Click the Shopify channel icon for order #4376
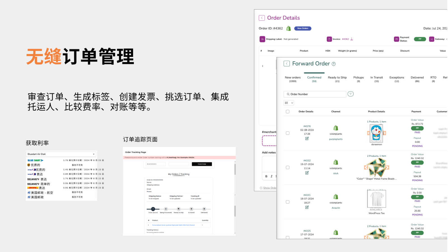 (x=336, y=128)
